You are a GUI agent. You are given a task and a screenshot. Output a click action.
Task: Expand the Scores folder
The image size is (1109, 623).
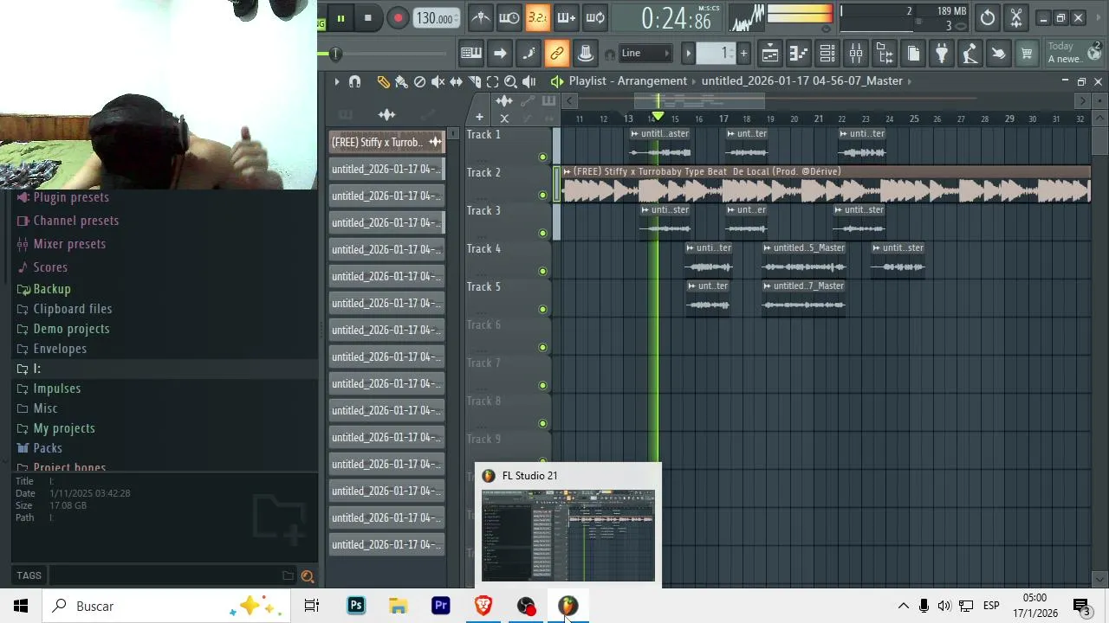[49, 267]
